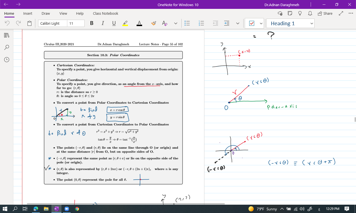Toggle Italic formatting

[103, 23]
